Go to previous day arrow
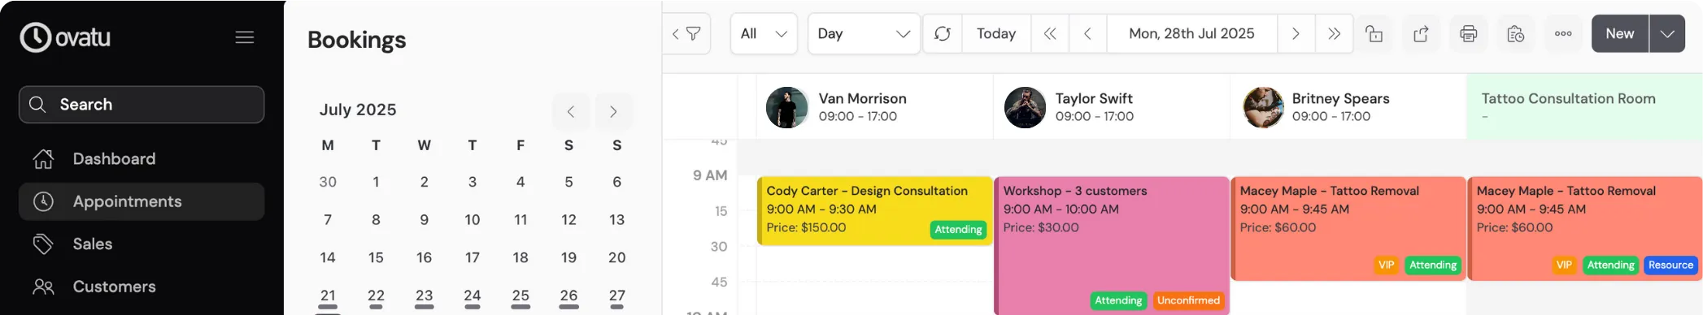Screen dimensions: 1703x315 pyautogui.click(x=1087, y=34)
